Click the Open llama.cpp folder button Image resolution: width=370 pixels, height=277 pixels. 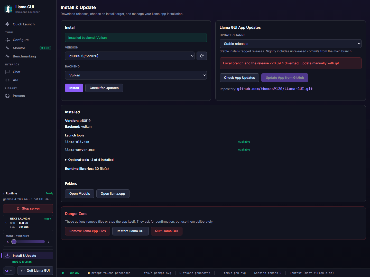(113, 194)
